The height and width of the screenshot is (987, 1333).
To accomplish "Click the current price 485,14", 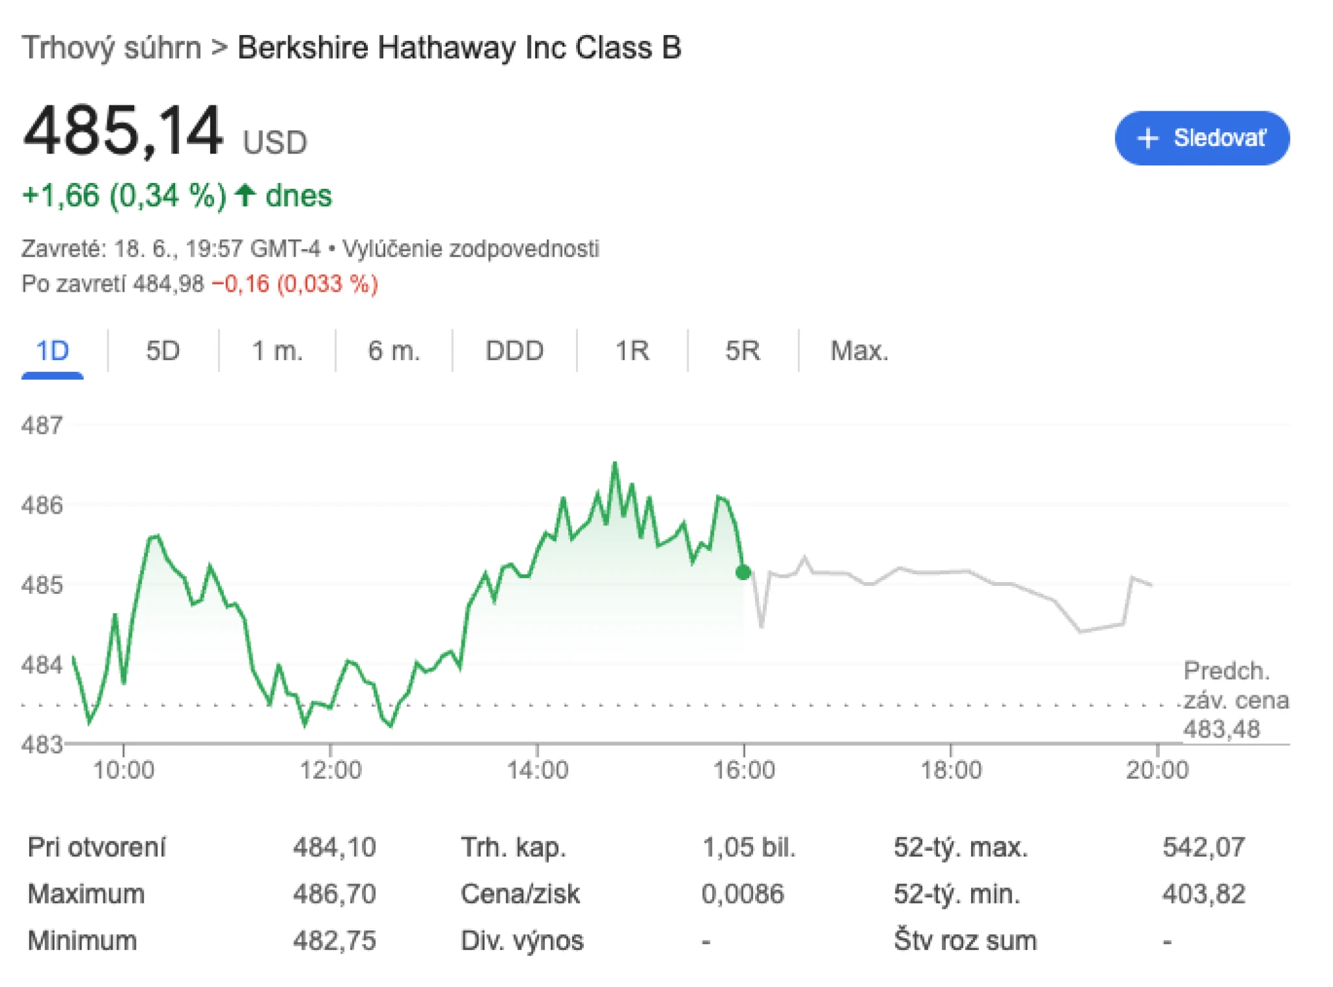I will point(124,132).
